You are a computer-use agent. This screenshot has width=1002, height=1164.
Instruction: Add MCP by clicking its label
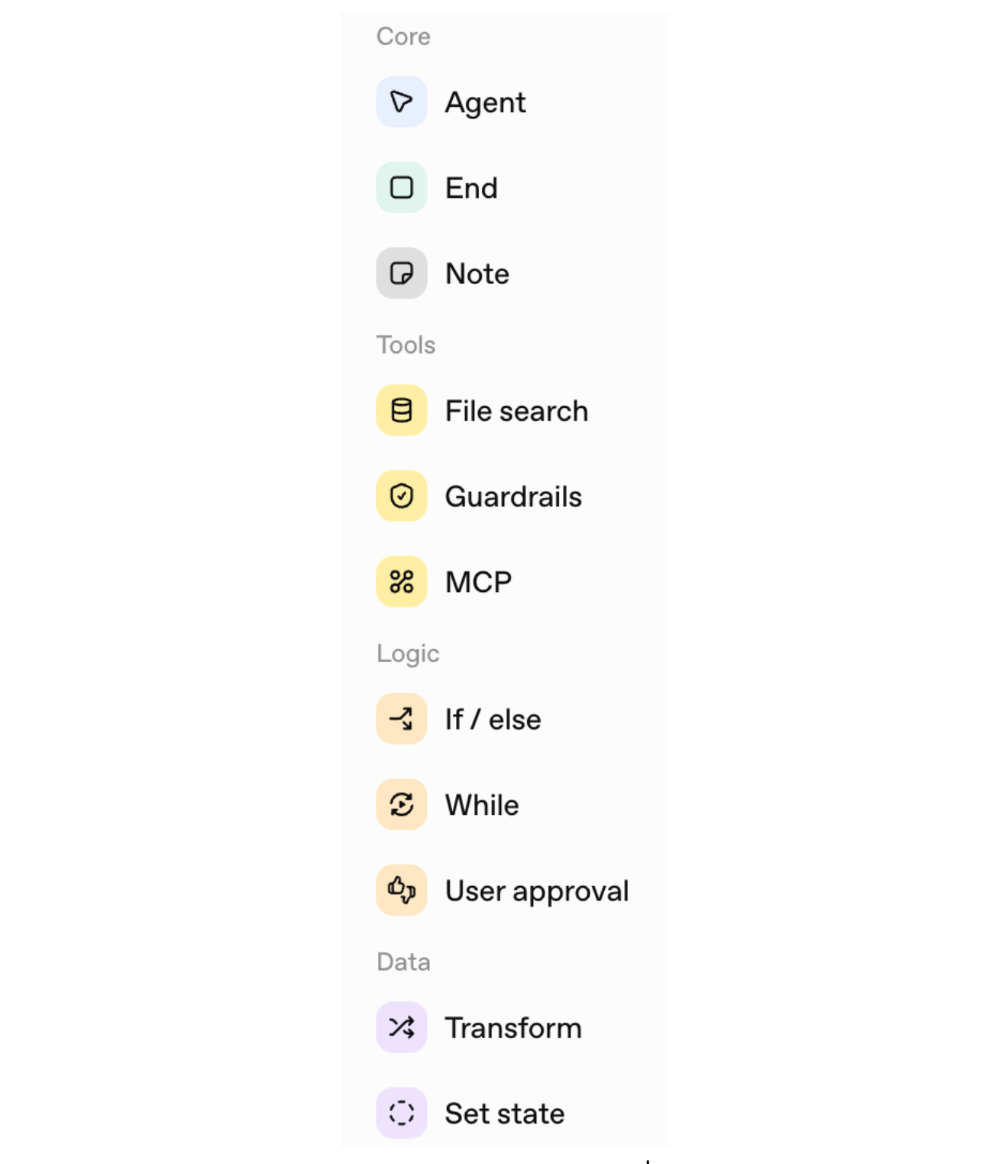(478, 582)
